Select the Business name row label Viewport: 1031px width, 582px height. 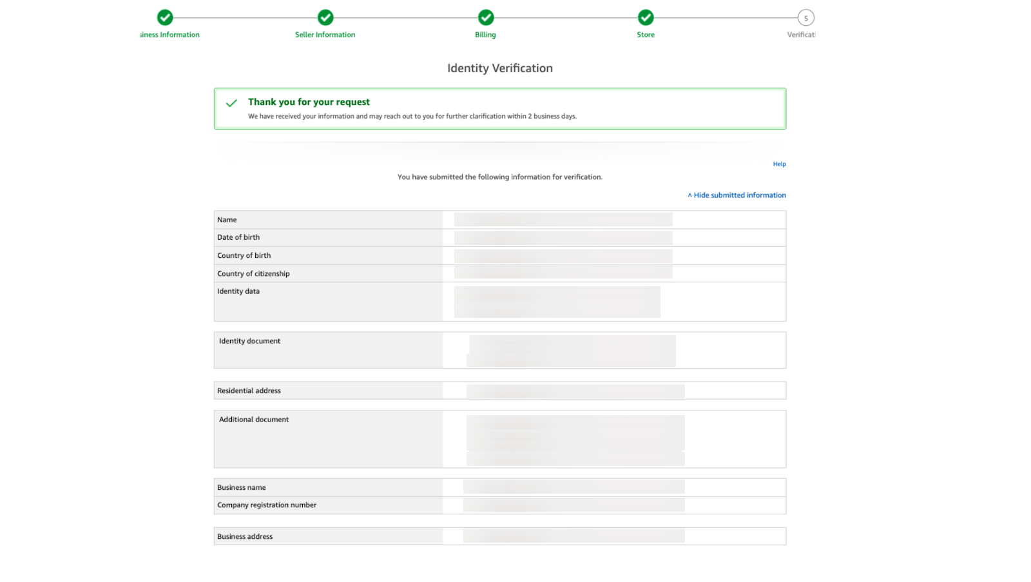coord(241,488)
